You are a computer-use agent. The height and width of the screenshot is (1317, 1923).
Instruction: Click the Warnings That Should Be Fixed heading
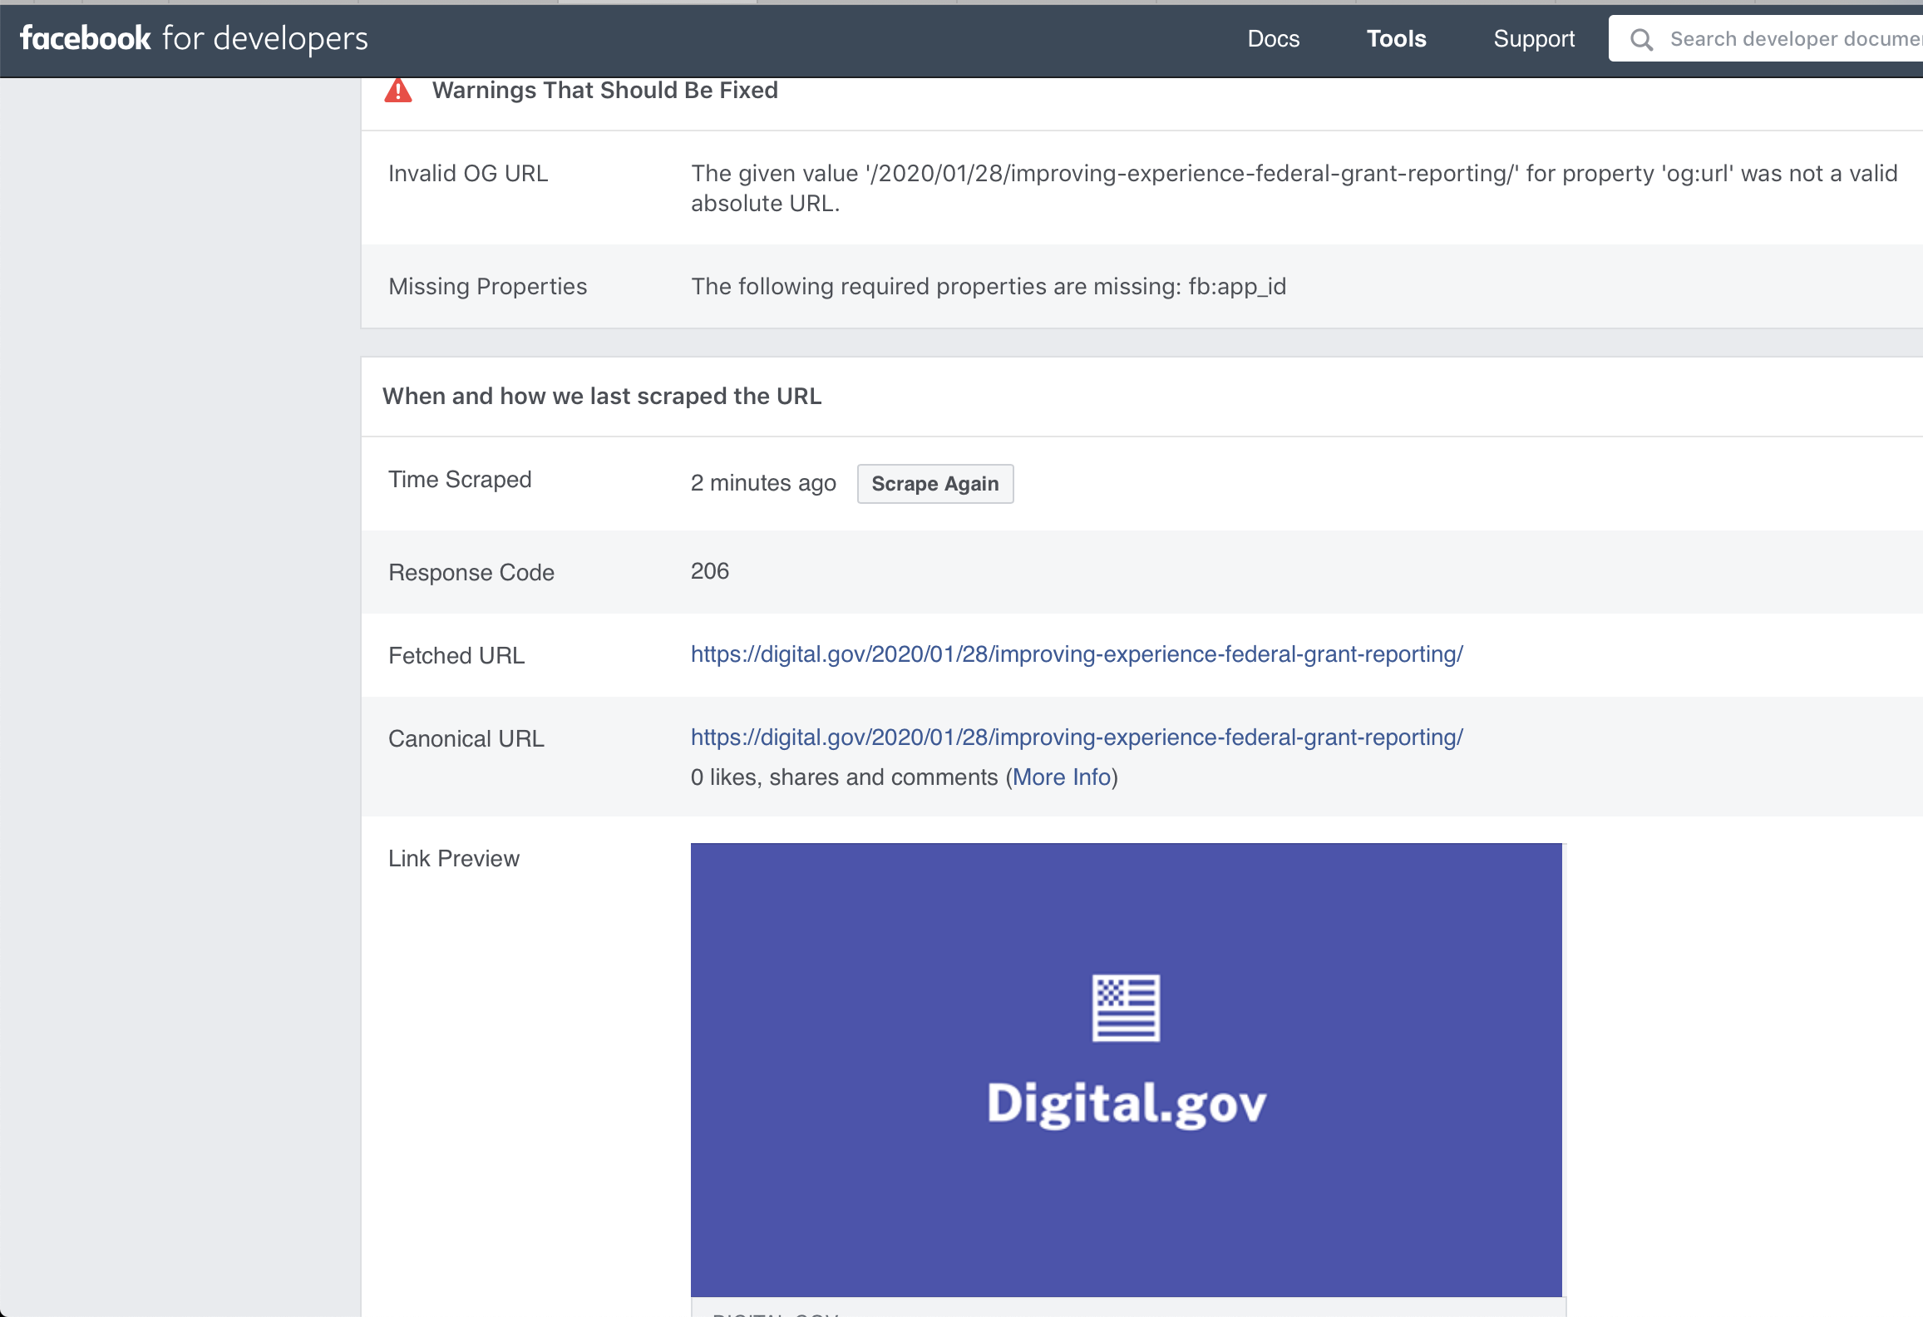[x=604, y=90]
